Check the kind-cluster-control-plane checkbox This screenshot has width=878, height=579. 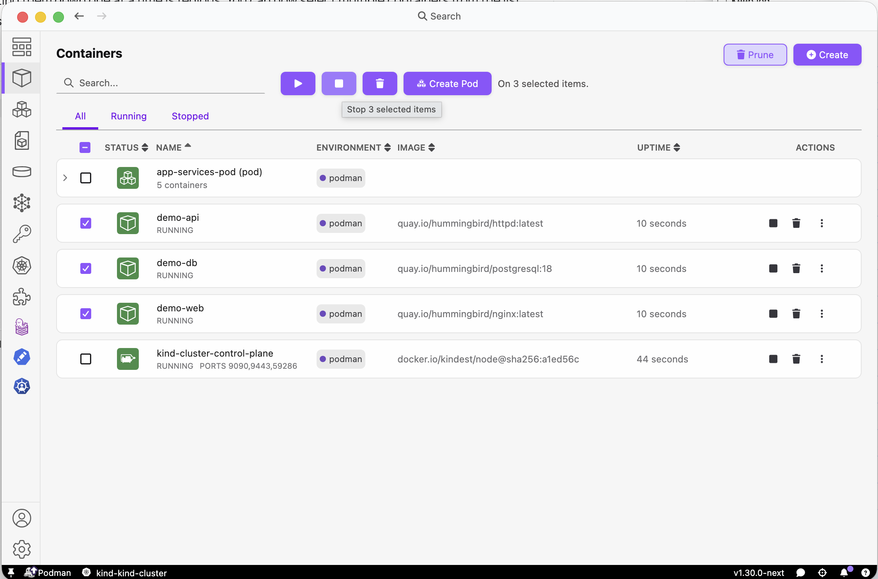pos(86,359)
